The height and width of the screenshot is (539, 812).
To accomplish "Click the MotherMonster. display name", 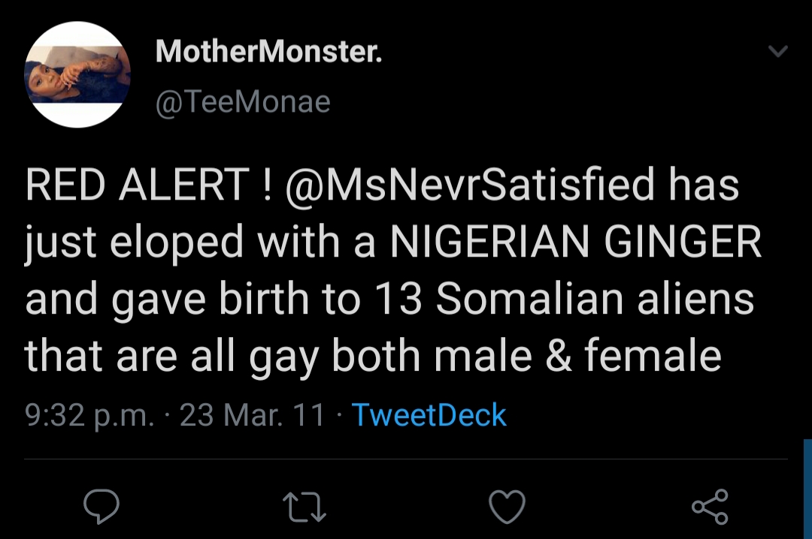I will point(268,53).
